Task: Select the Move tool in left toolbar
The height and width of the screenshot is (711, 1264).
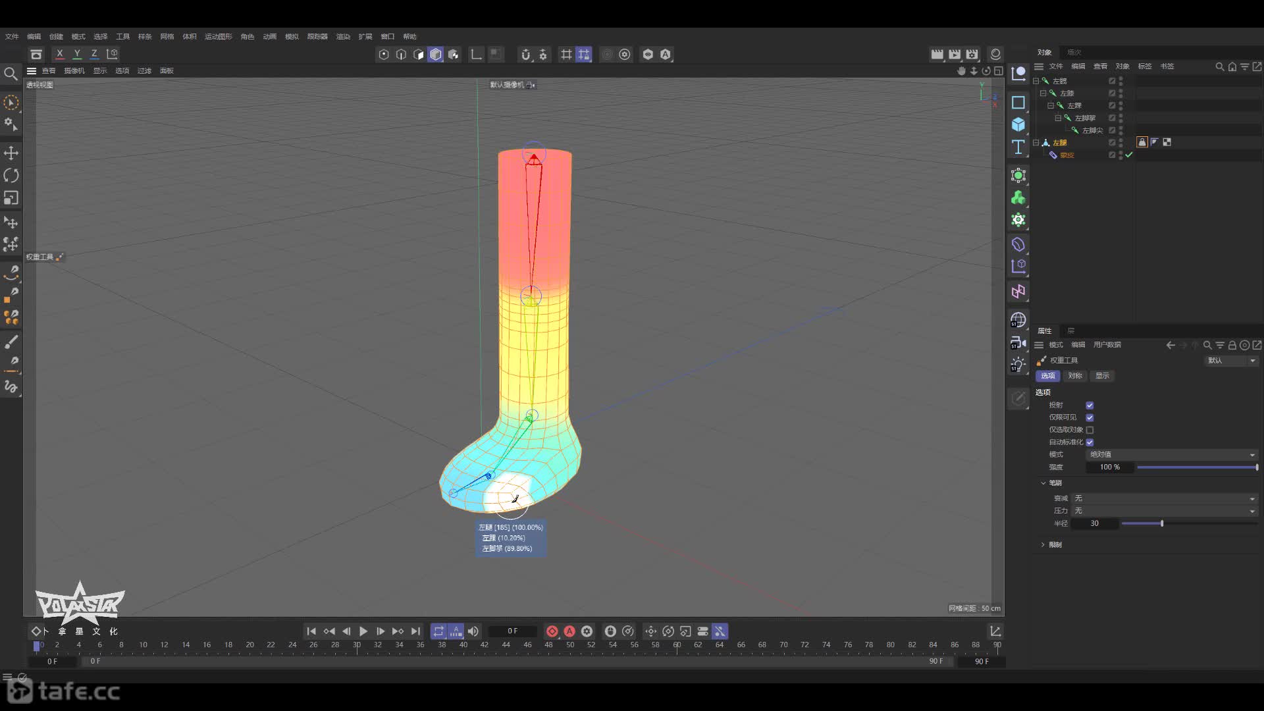Action: 11,153
